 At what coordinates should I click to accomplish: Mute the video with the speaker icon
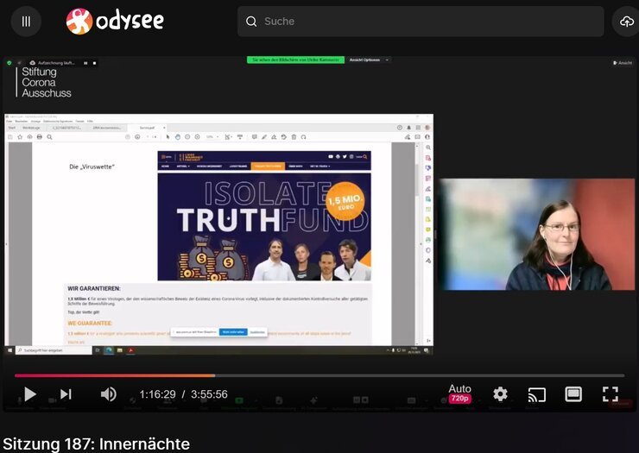click(x=109, y=394)
